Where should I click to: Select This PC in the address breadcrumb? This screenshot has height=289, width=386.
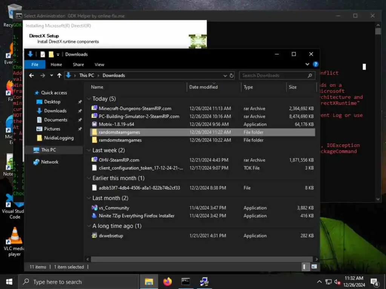pyautogui.click(x=87, y=75)
